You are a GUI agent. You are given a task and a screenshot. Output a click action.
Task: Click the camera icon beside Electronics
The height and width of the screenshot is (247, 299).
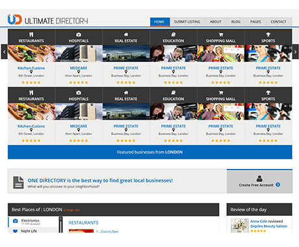(x=15, y=221)
